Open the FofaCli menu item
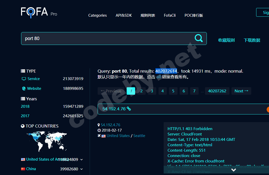Screen dimensions: 269x175 170,15
